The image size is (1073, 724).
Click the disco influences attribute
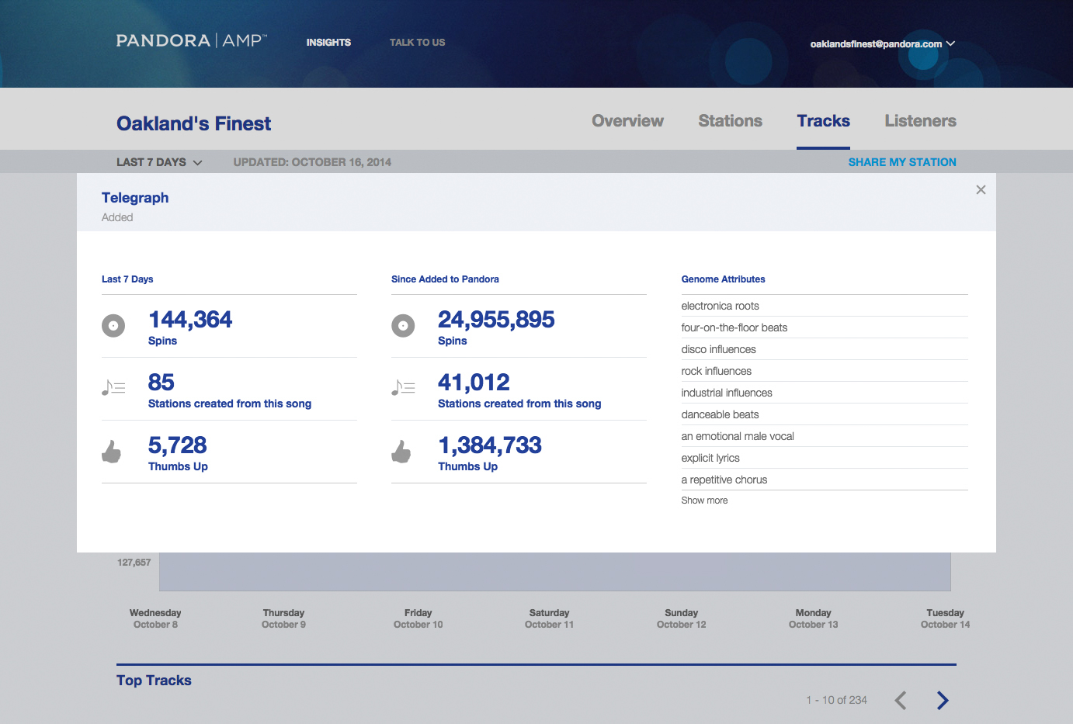[718, 349]
